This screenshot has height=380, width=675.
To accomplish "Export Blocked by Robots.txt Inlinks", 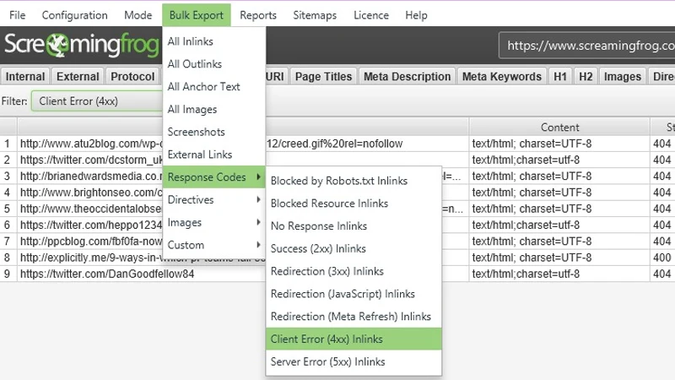I will 354,181.
